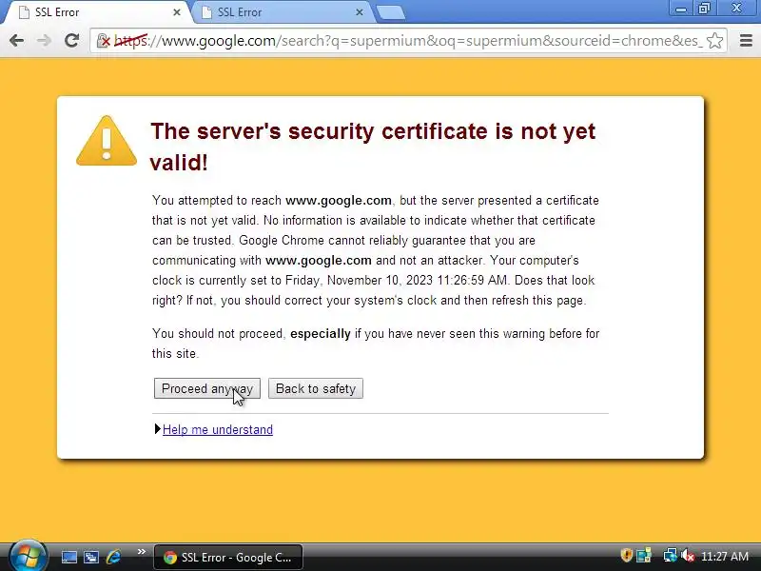Open the Help me understand link
The image size is (761, 571).
coord(218,430)
